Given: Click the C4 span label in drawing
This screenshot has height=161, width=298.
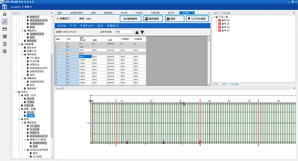Looking at the screenshot, I should coord(210,101).
